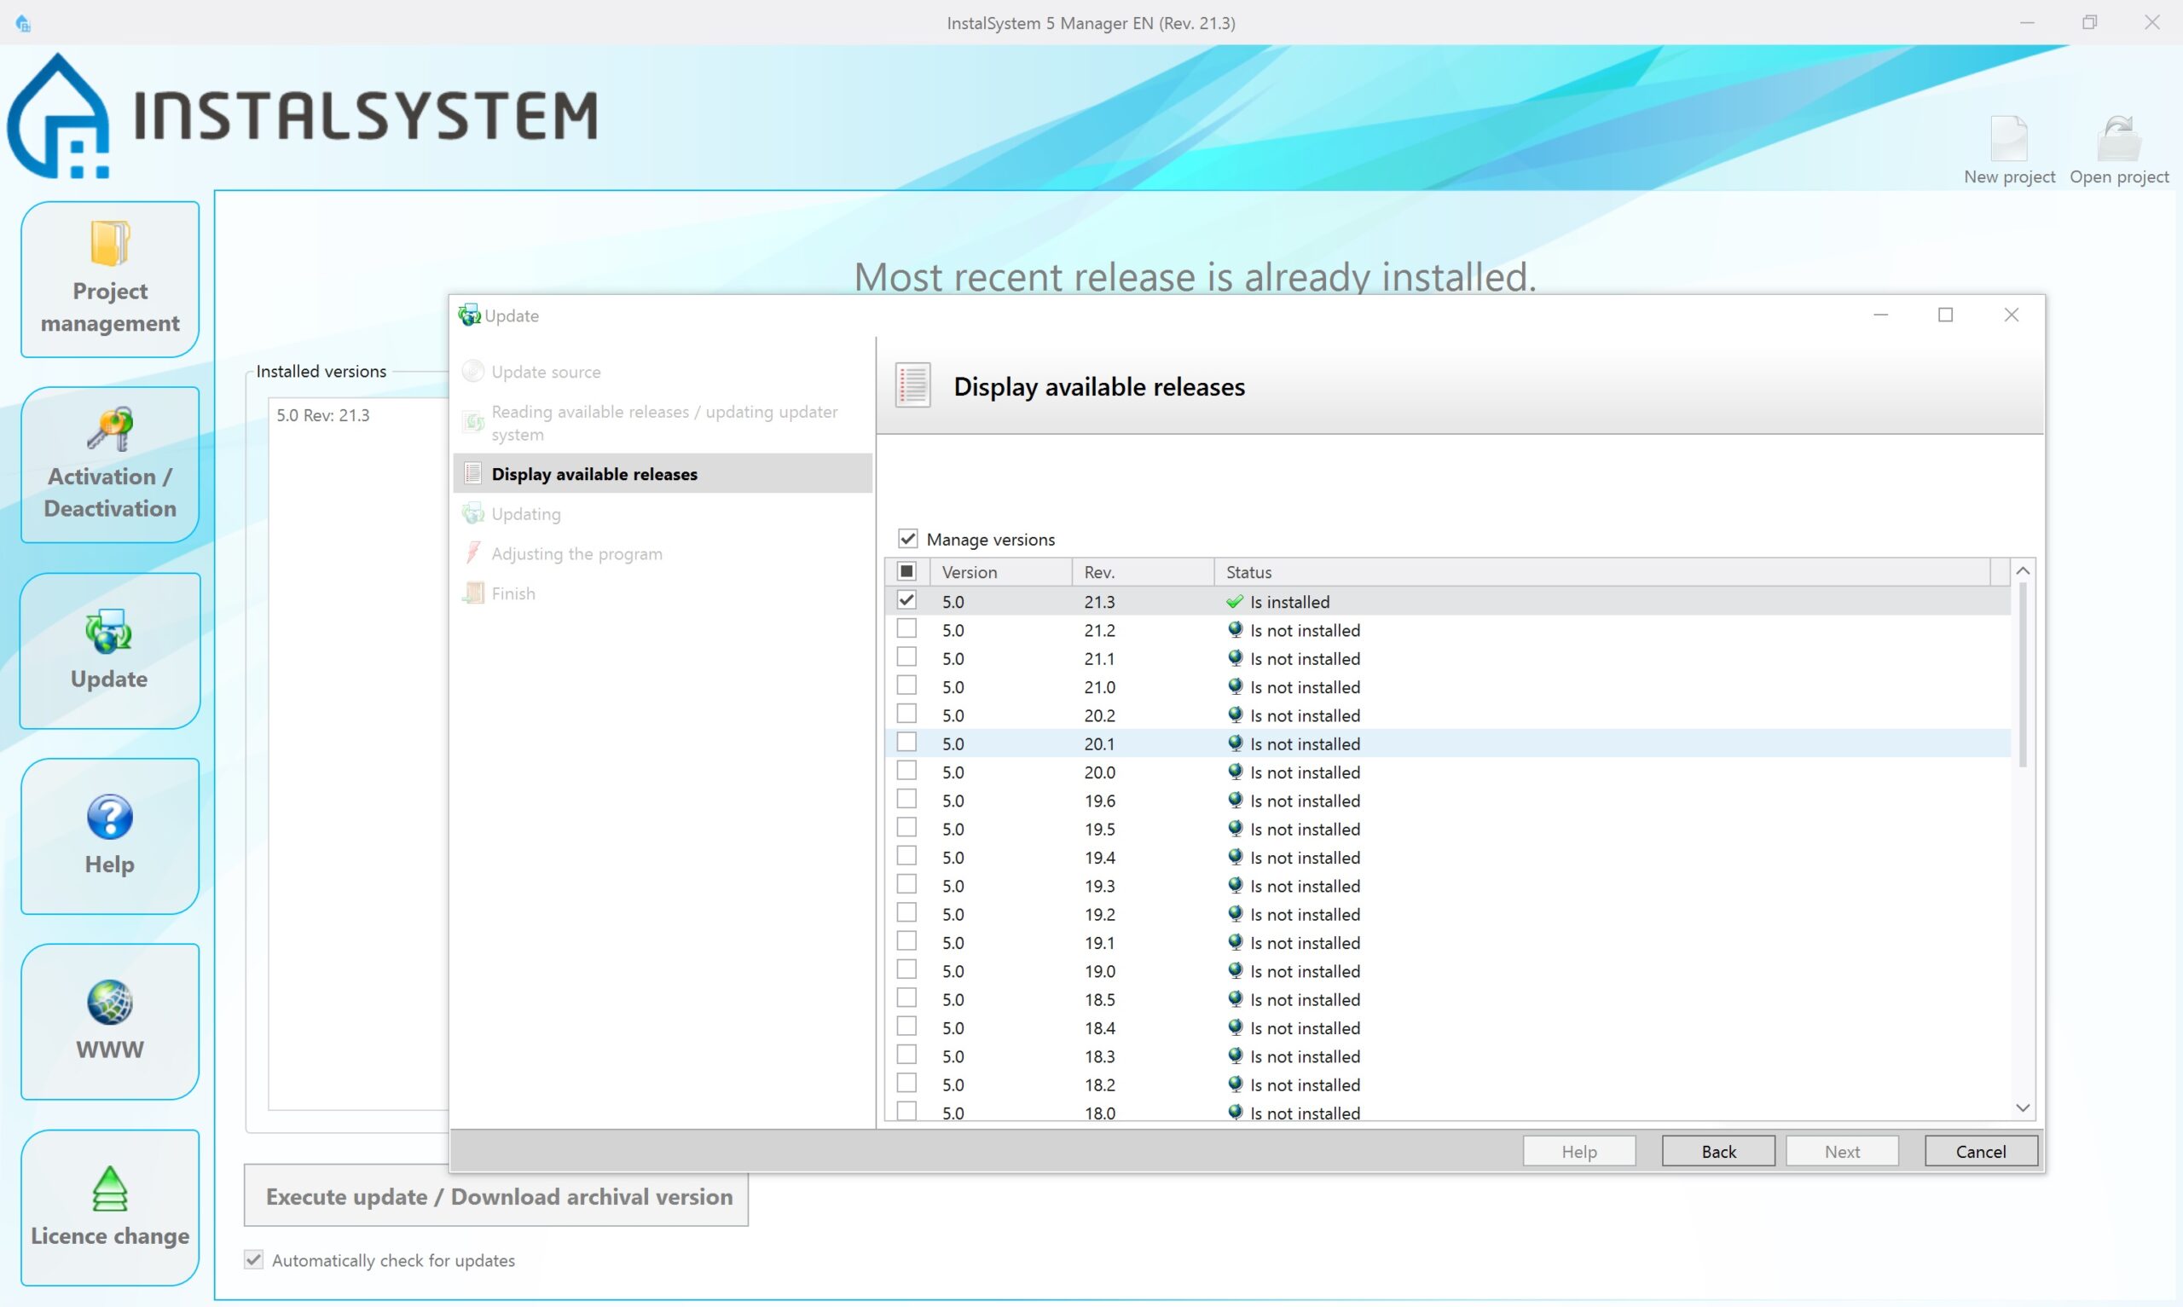This screenshot has width=2183, height=1307.
Task: Click the Back button
Action: [x=1718, y=1151]
